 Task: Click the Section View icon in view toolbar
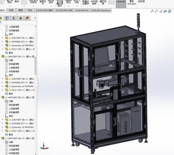(165, 11)
